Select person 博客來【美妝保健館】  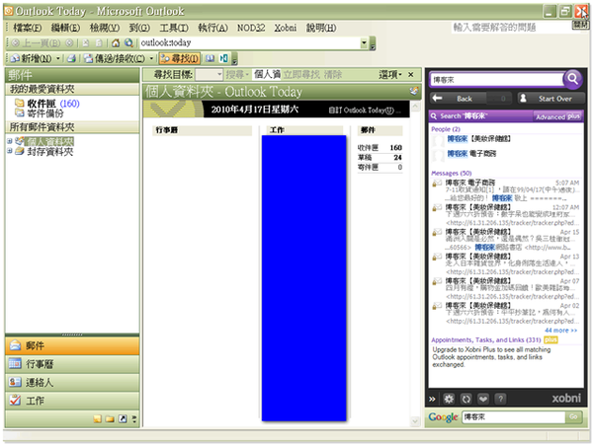tap(479, 139)
